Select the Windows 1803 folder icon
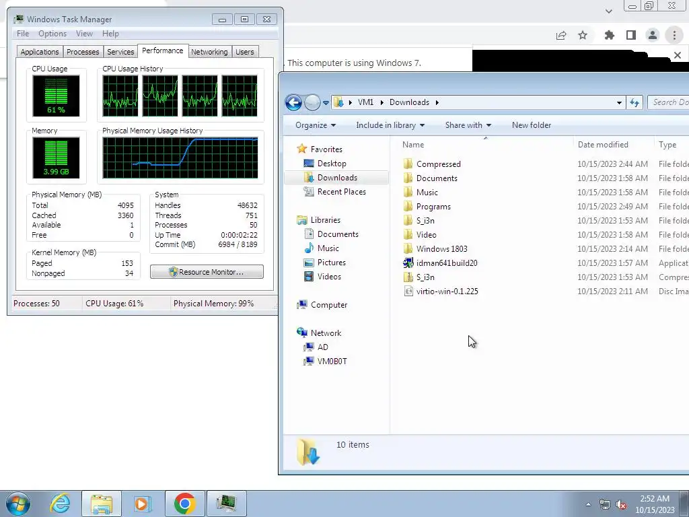 click(x=408, y=249)
